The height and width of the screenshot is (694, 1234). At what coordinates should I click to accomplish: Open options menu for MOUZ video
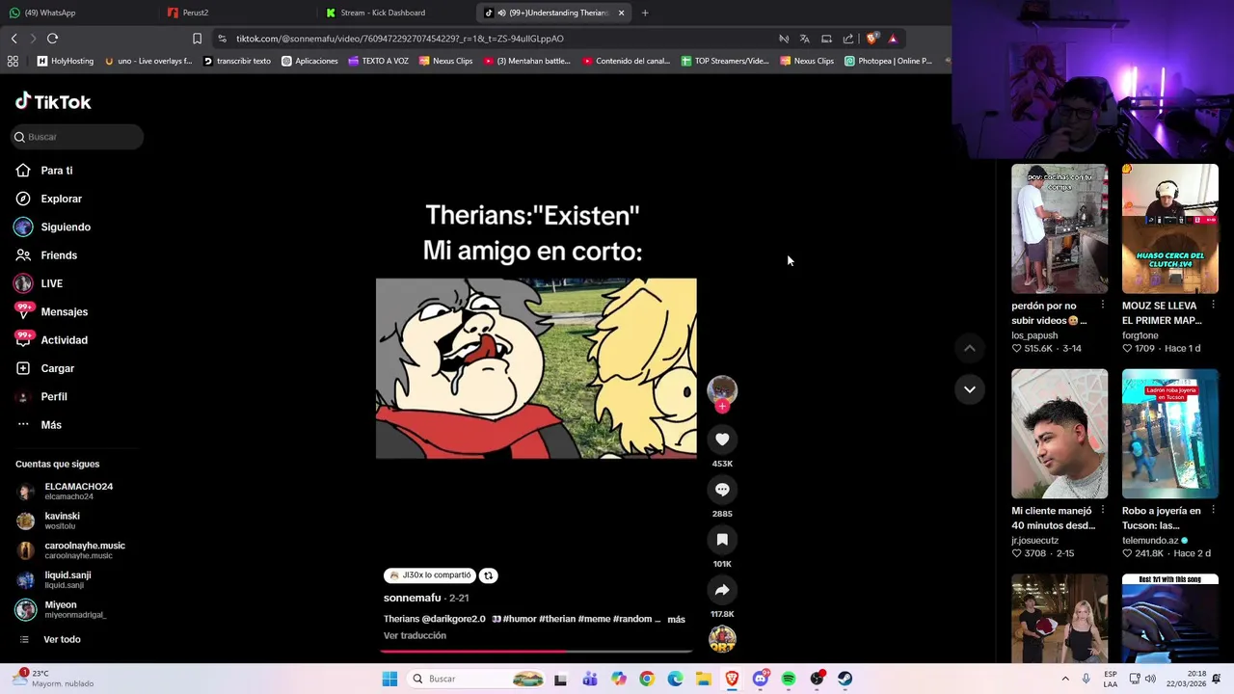click(x=1213, y=306)
